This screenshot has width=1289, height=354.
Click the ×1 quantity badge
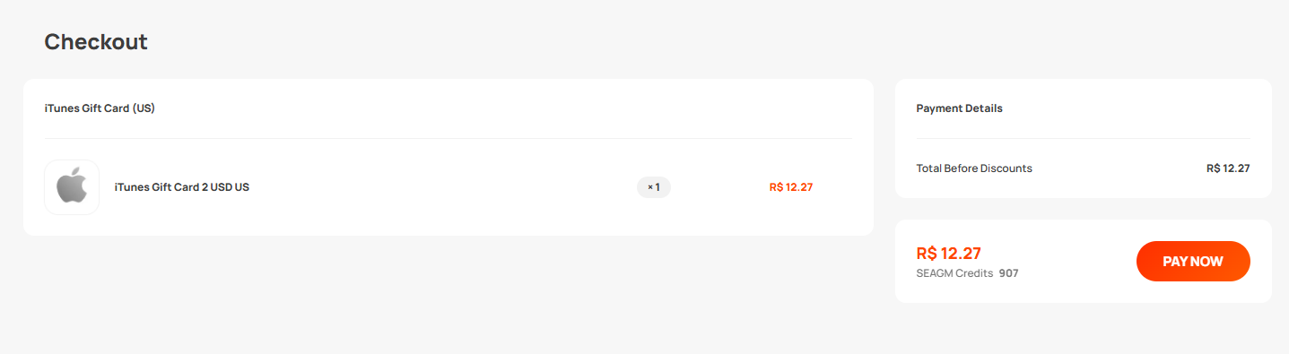coord(654,187)
